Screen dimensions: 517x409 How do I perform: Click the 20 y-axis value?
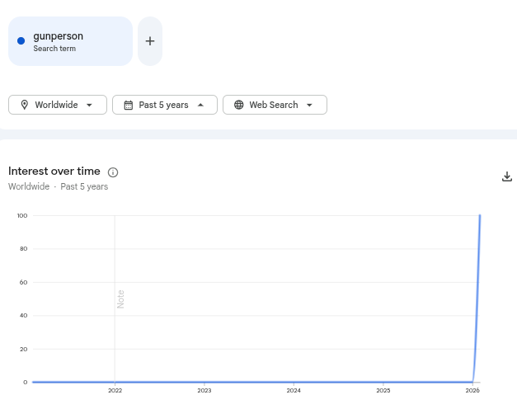[x=23, y=349]
